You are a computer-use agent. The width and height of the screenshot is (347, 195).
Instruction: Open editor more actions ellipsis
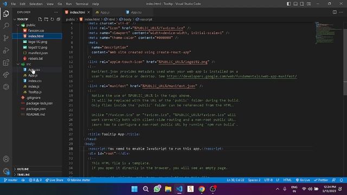click(341, 12)
